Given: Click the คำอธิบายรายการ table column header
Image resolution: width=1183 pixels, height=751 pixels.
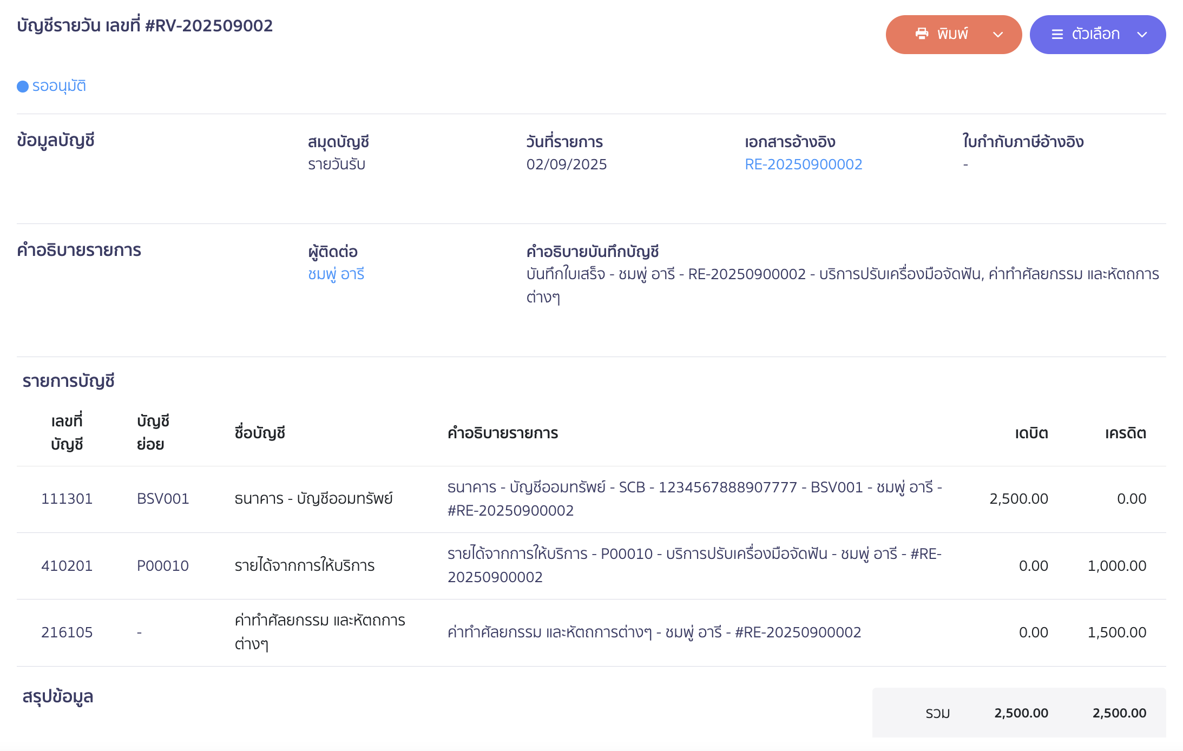Looking at the screenshot, I should (x=503, y=433).
